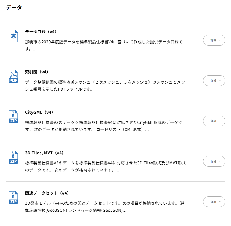Expand the 詳細 dropdown for データ目録（v4）

click(214, 40)
